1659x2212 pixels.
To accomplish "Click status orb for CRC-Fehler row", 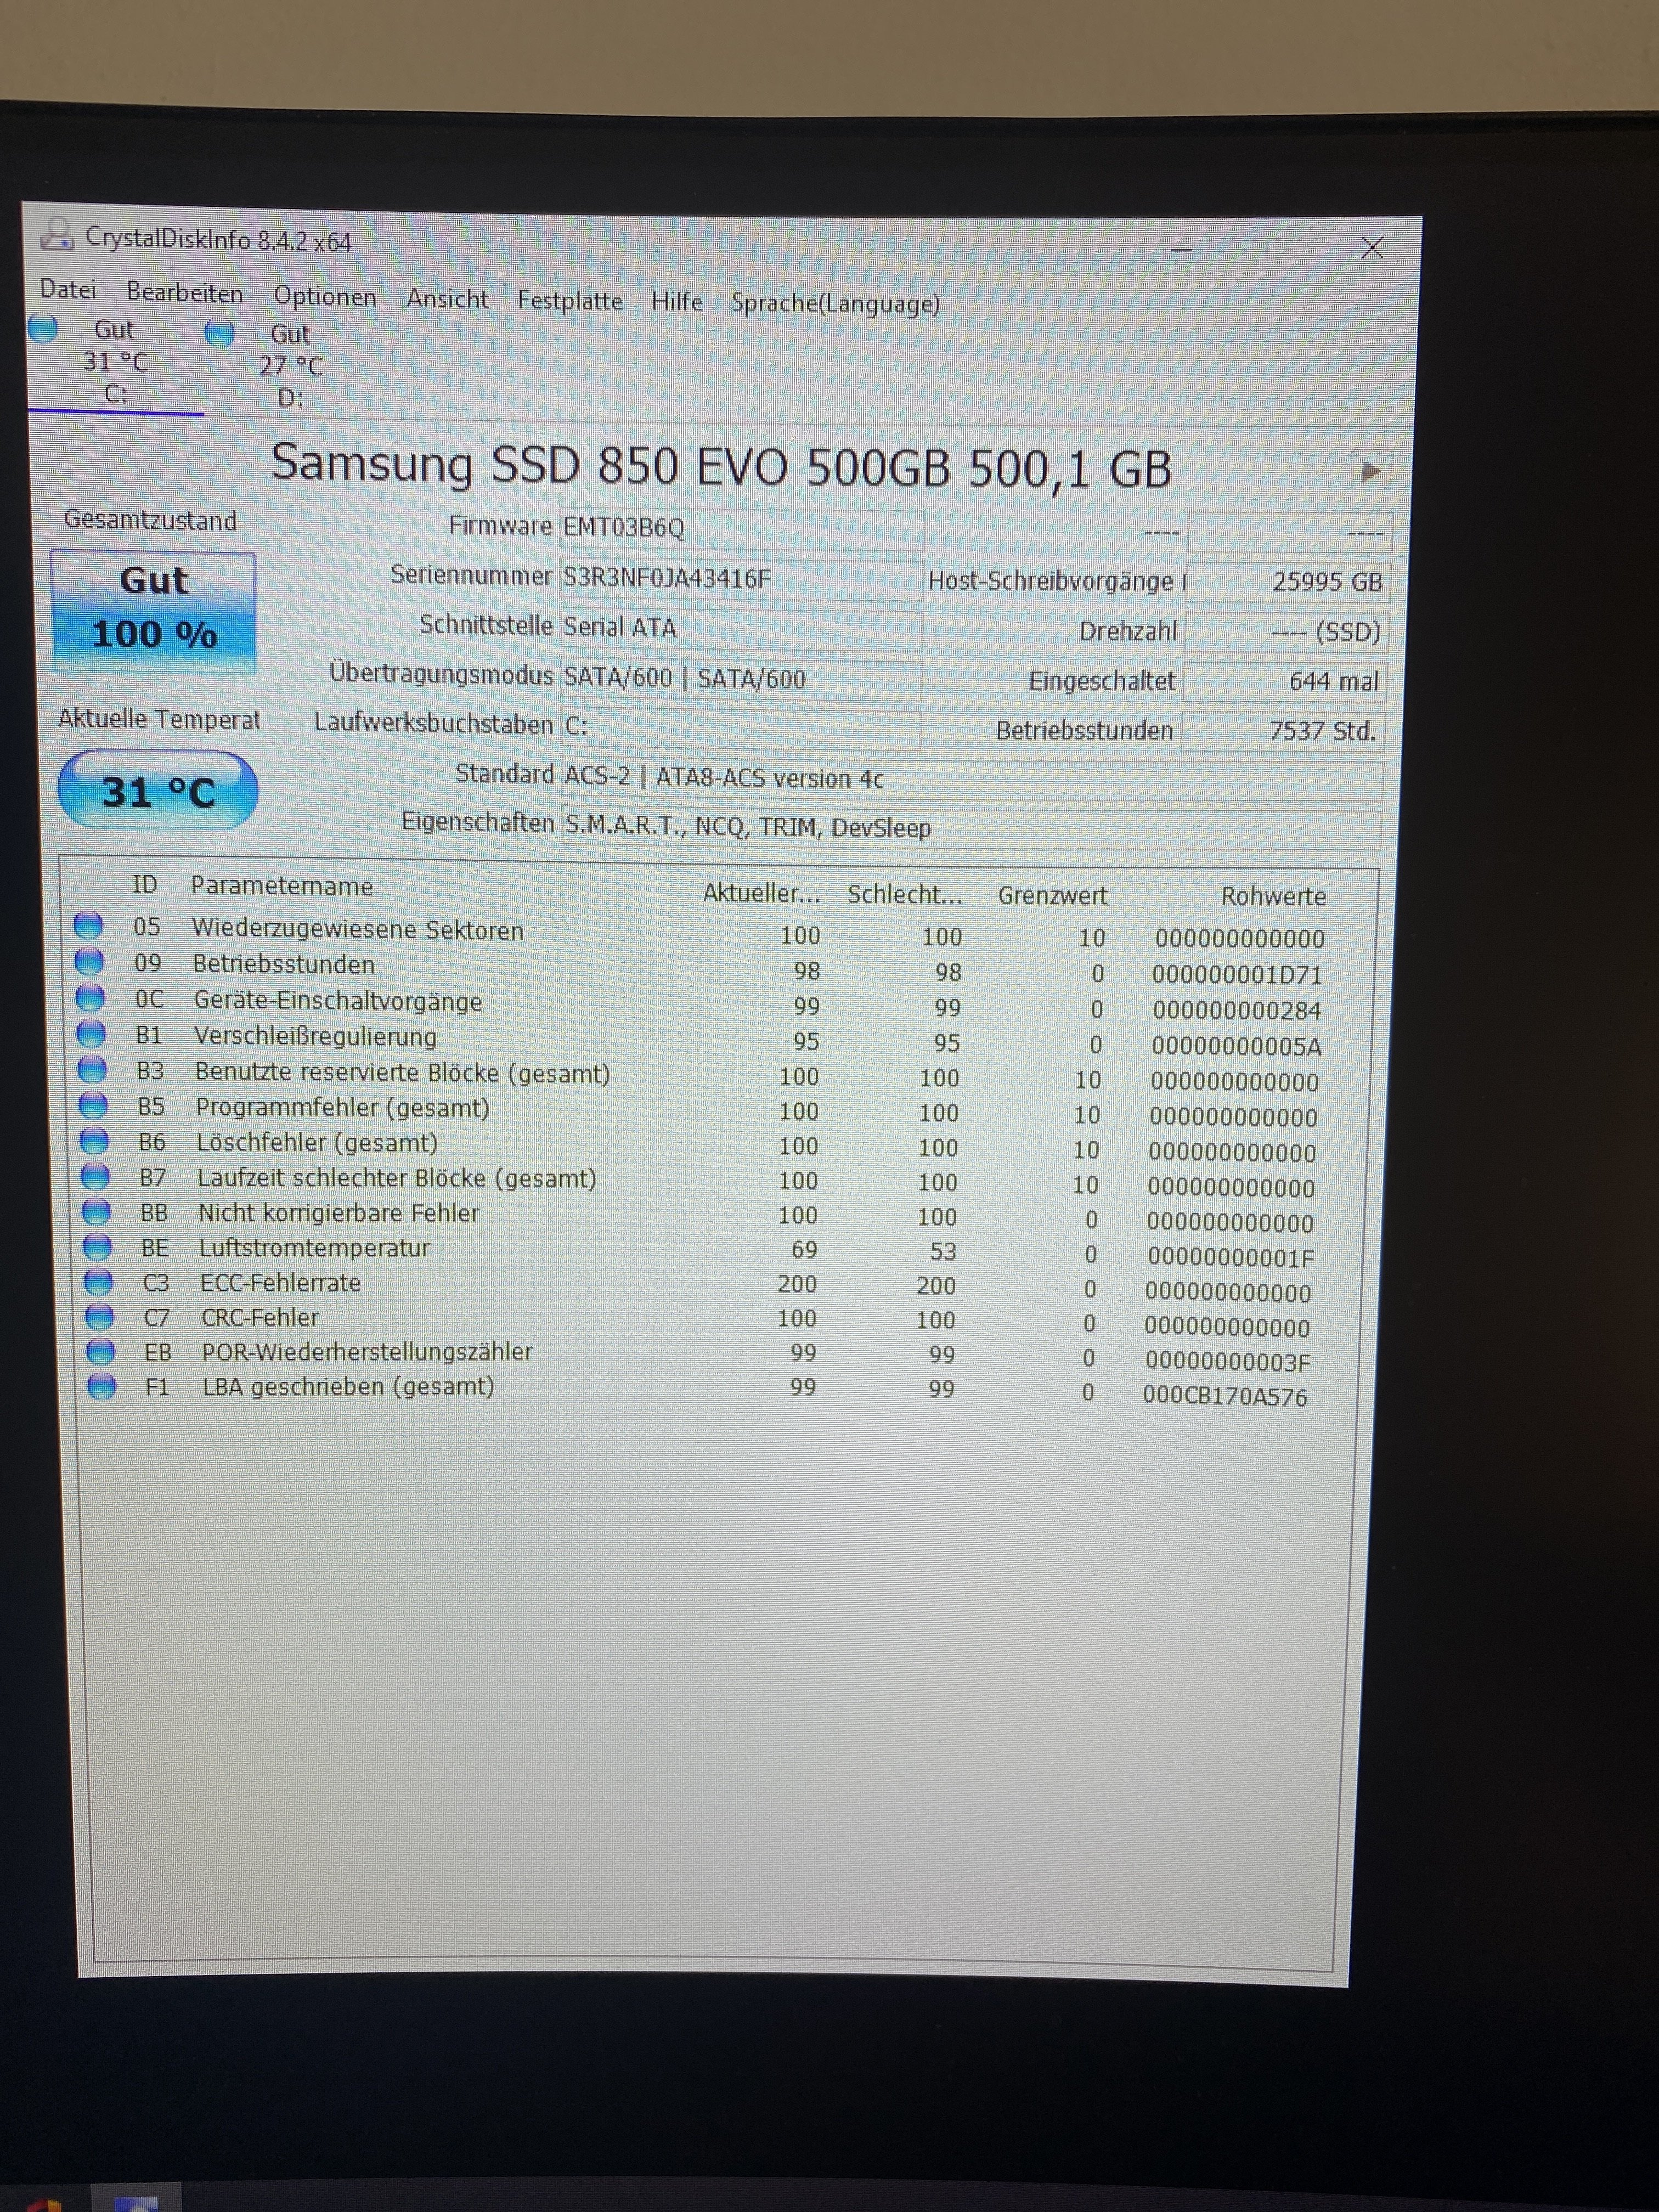I will tap(99, 1316).
